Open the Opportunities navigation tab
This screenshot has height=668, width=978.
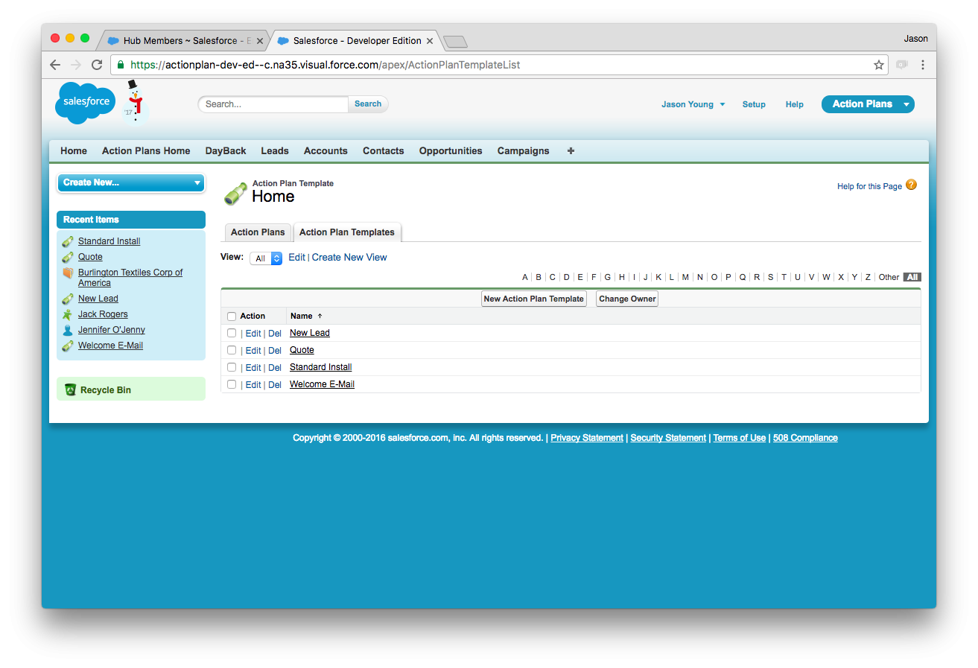(451, 150)
